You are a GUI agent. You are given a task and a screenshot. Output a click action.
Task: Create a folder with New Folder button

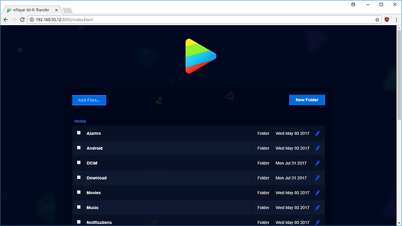[x=307, y=100]
